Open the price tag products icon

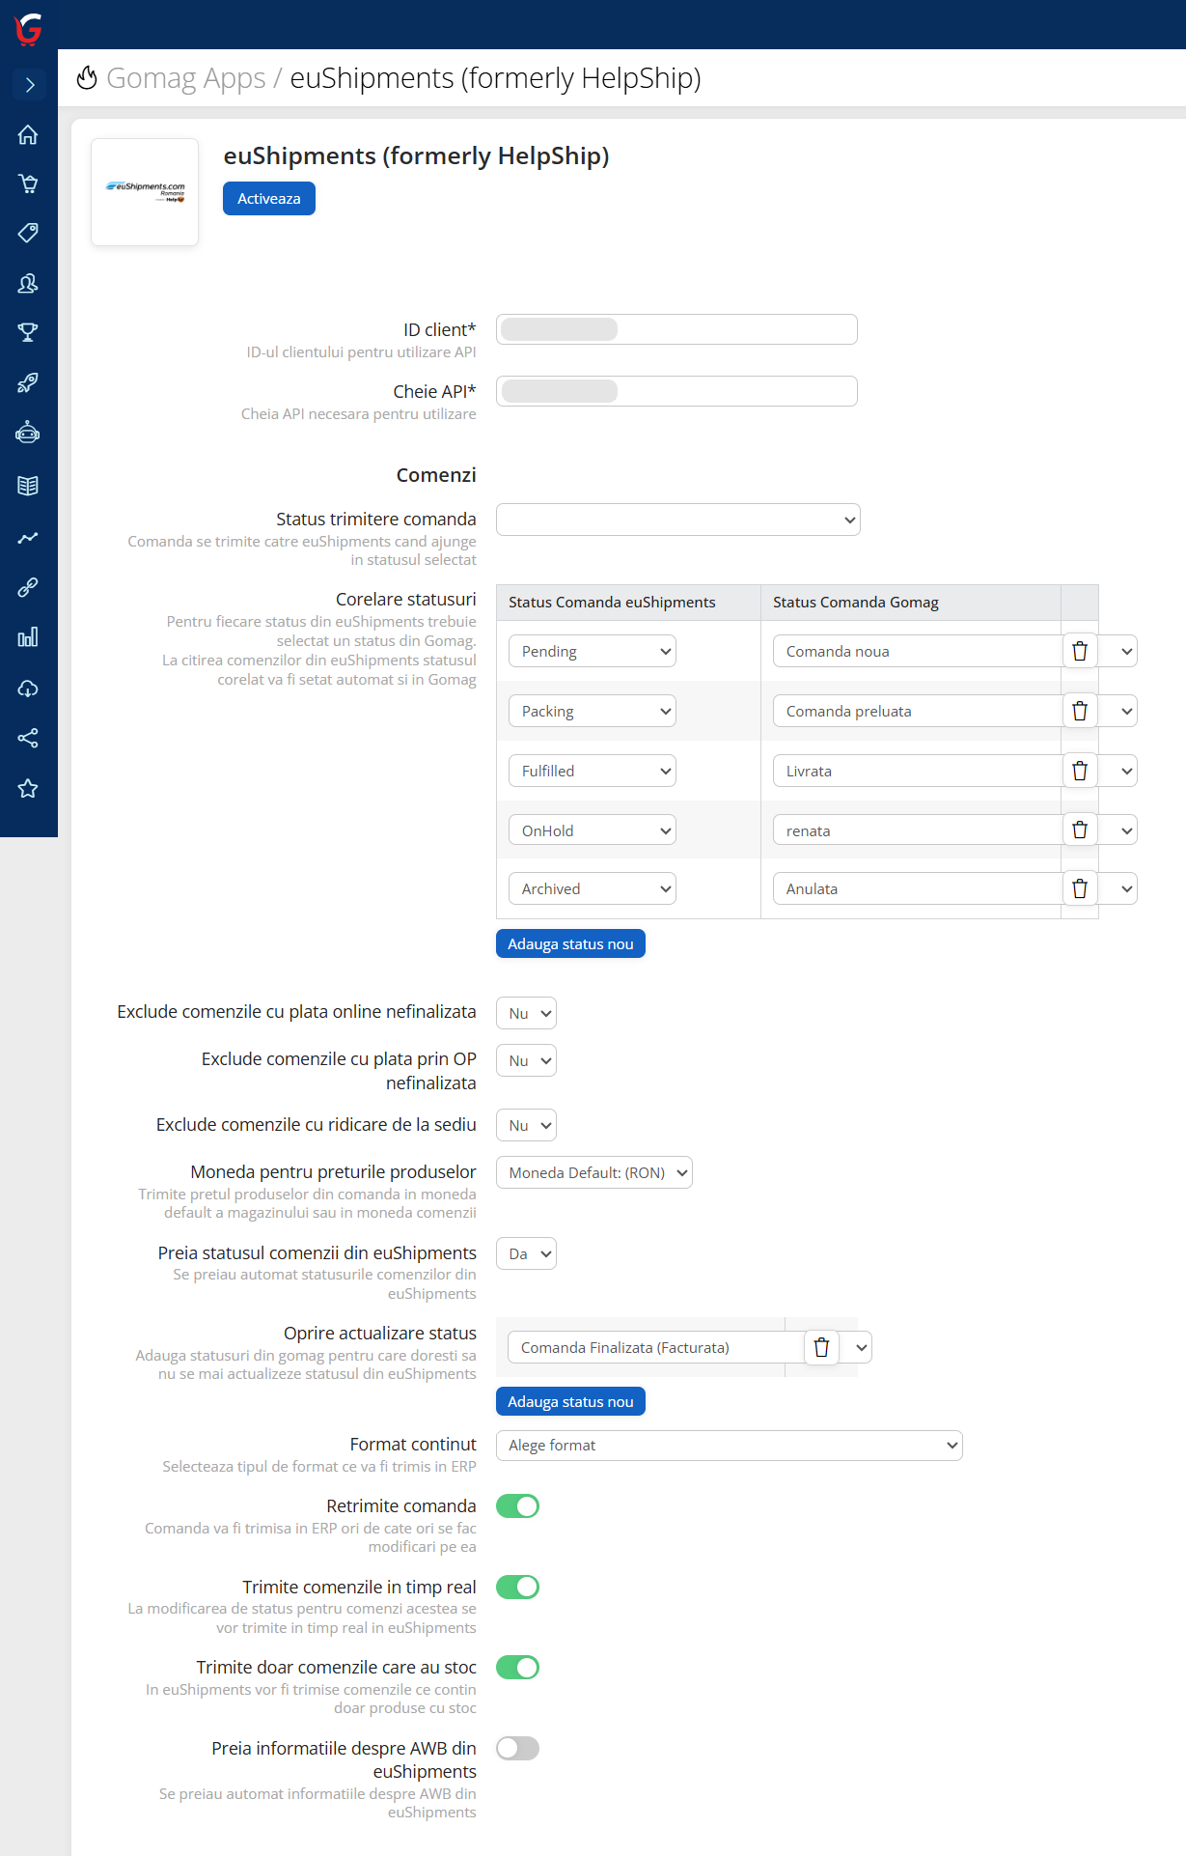point(28,233)
